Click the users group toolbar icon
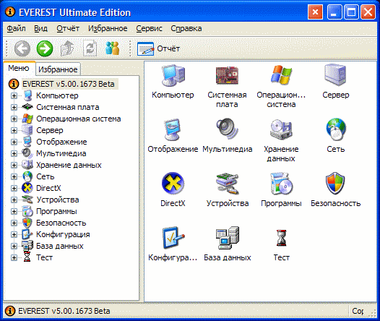This screenshot has width=380, height=321. 112,48
